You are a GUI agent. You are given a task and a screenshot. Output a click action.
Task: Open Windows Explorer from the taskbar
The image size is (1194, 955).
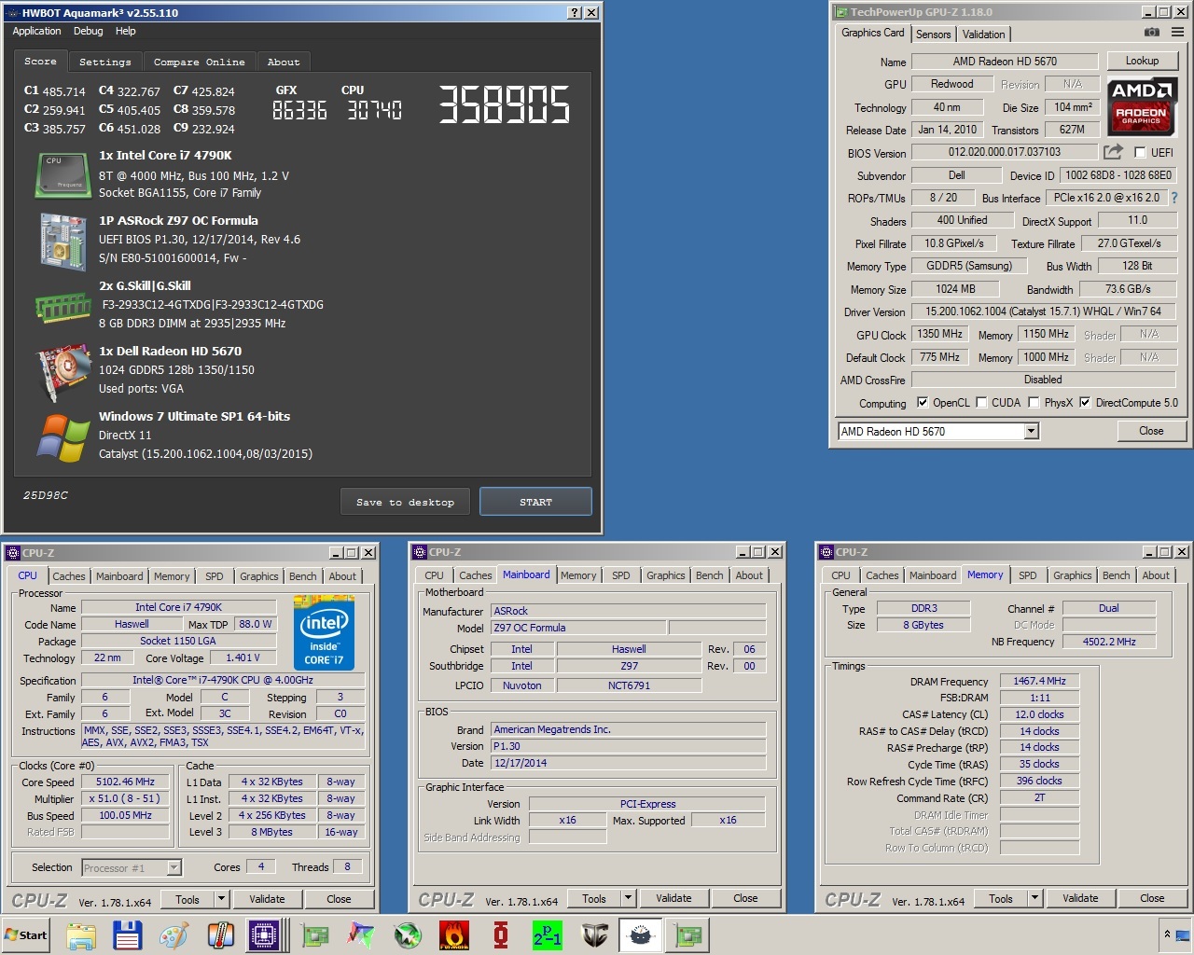click(x=81, y=935)
